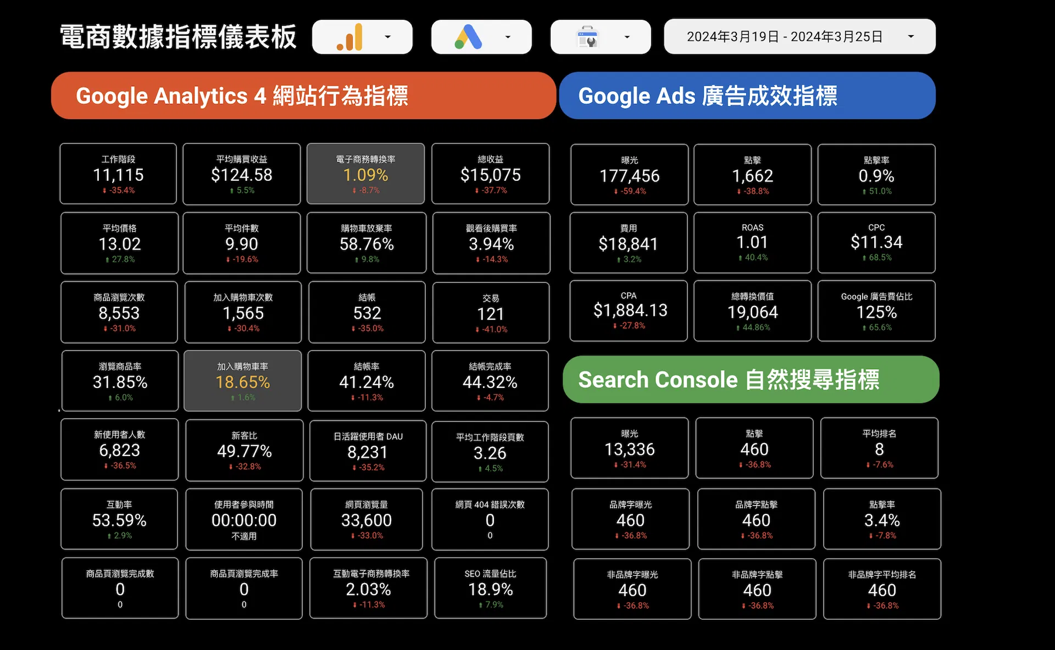Click the Google Ads 點擊 1,662 scorecard
The width and height of the screenshot is (1055, 650).
tap(753, 174)
